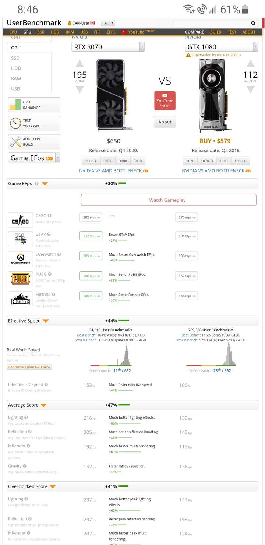
Task: Open the EFPS tab in navigation
Action: click(111, 32)
